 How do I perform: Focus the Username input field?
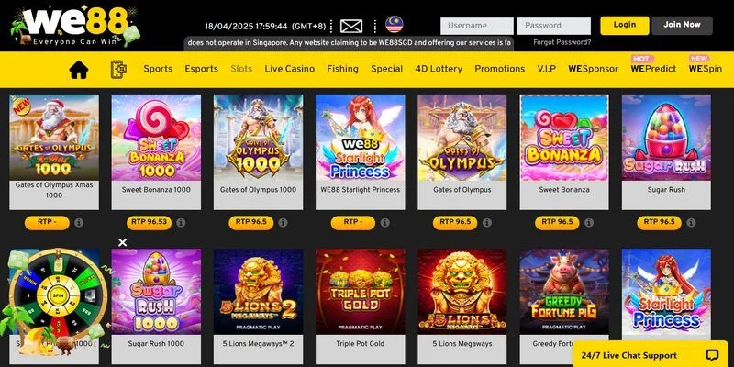pyautogui.click(x=476, y=26)
